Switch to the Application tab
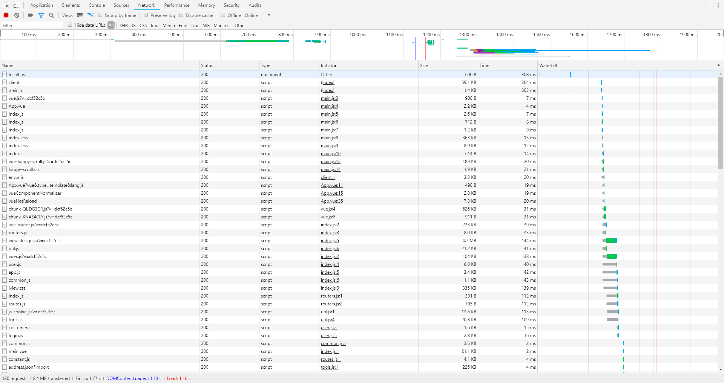Image resolution: width=724 pixels, height=383 pixels. [41, 5]
